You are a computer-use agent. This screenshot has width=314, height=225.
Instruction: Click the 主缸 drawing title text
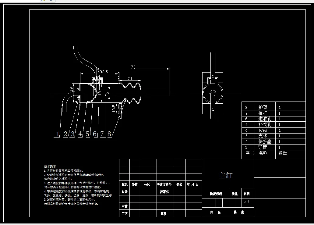pyautogui.click(x=226, y=176)
